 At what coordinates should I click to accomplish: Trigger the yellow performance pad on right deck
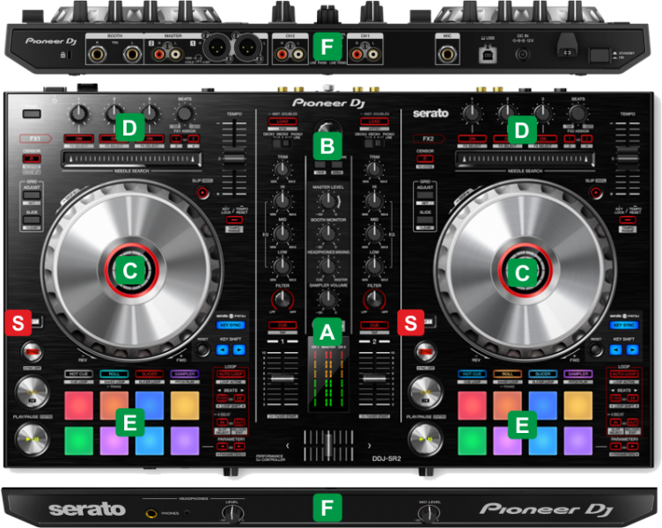[x=578, y=406]
